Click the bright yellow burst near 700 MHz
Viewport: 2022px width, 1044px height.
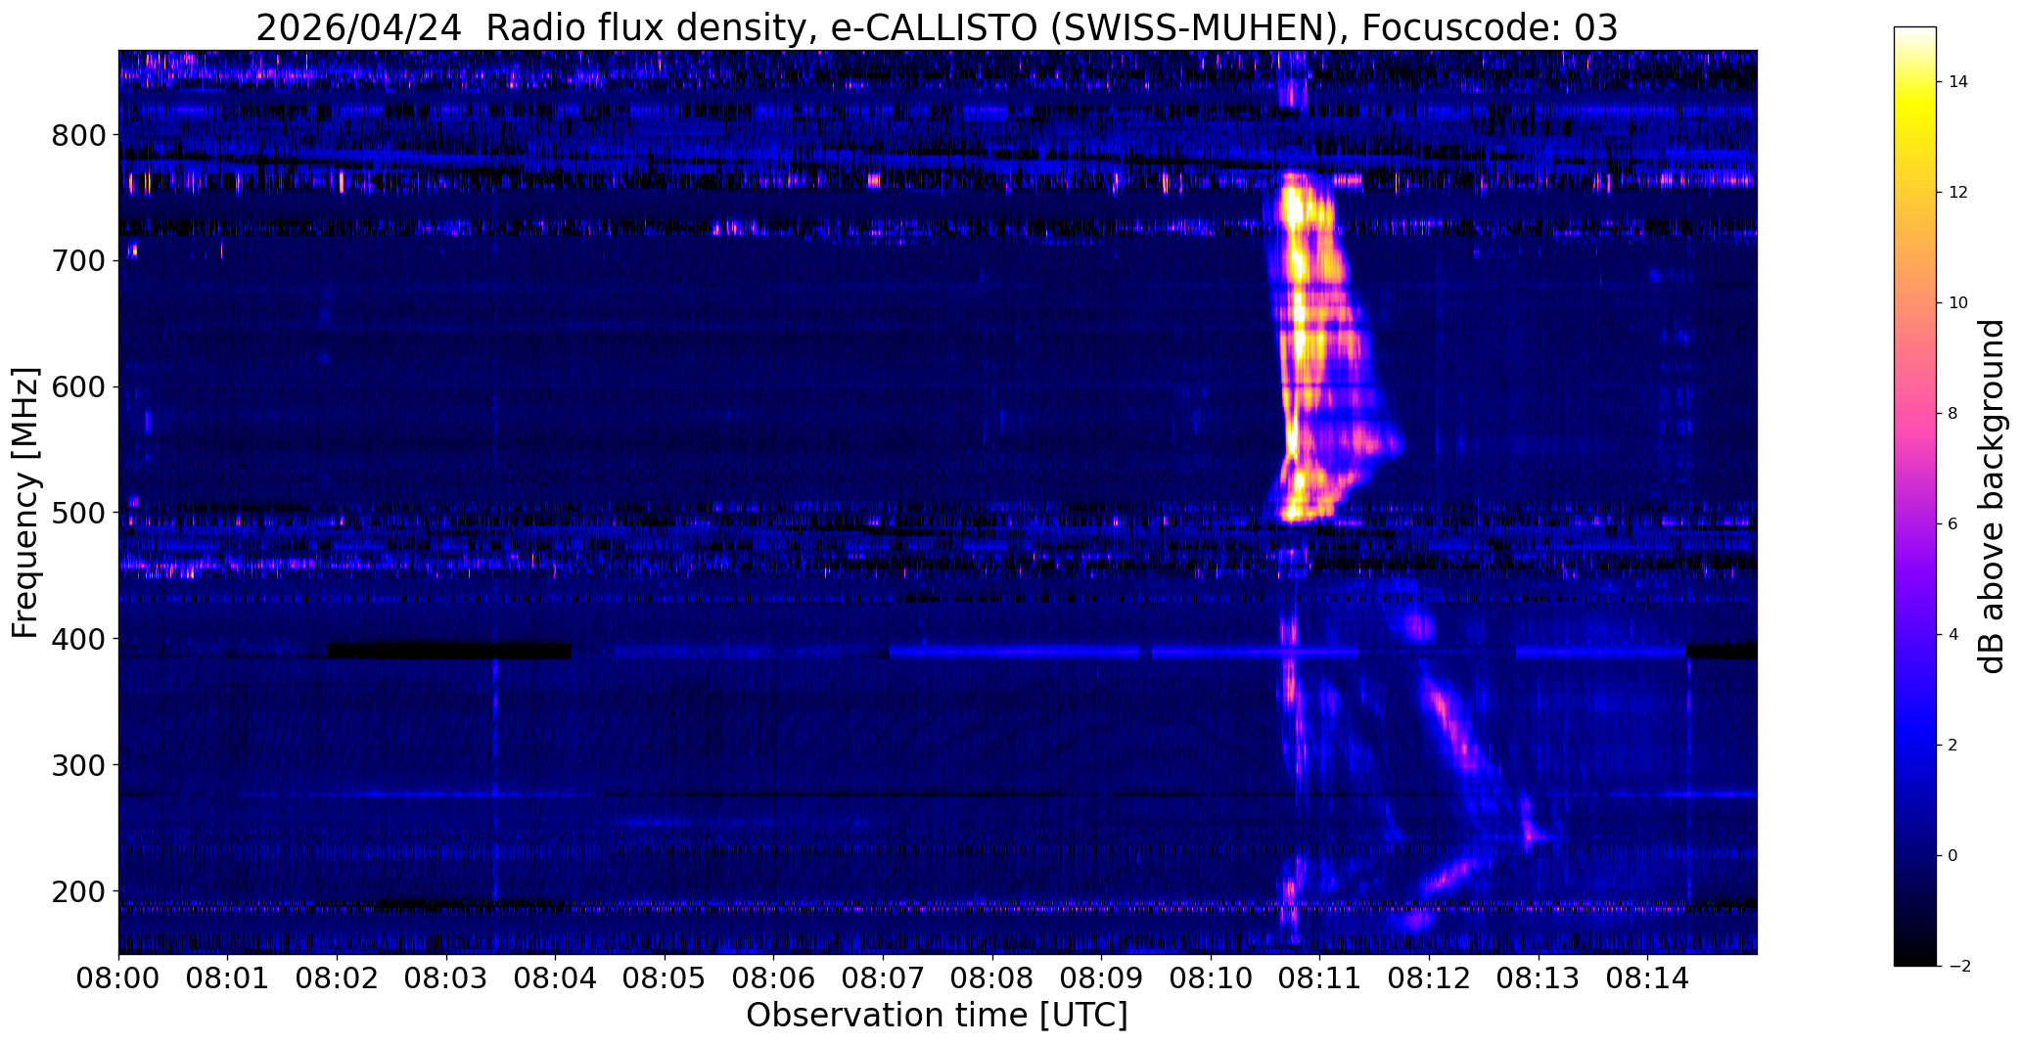(x=1298, y=262)
